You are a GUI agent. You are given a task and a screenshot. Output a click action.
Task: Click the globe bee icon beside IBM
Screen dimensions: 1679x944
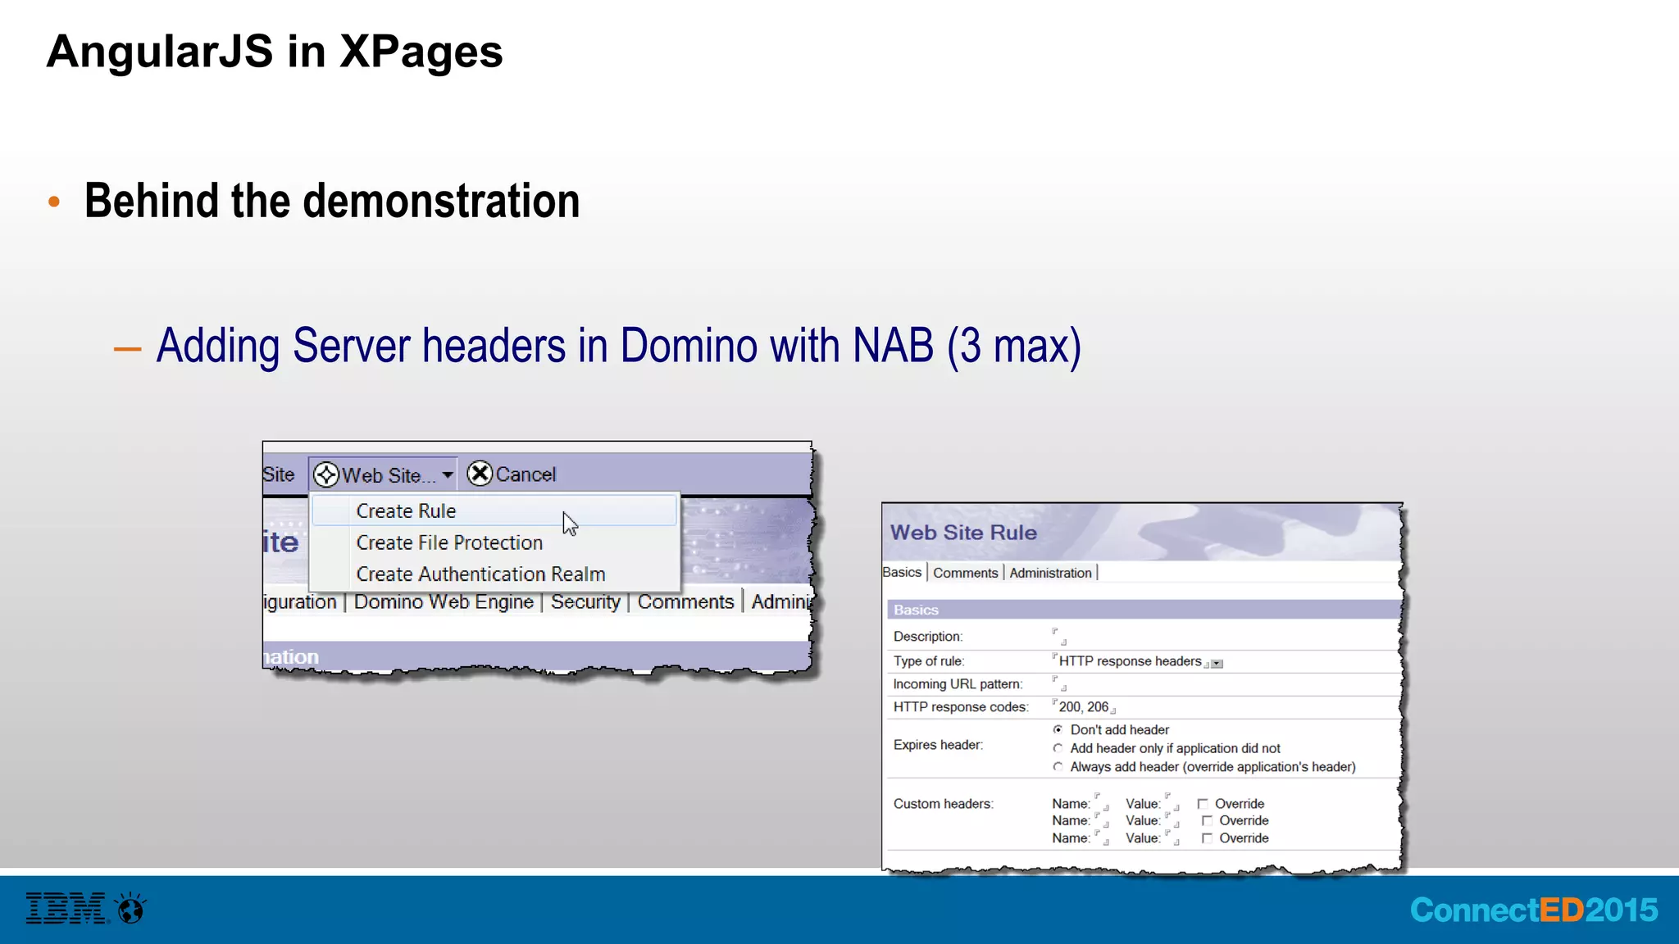tap(130, 908)
